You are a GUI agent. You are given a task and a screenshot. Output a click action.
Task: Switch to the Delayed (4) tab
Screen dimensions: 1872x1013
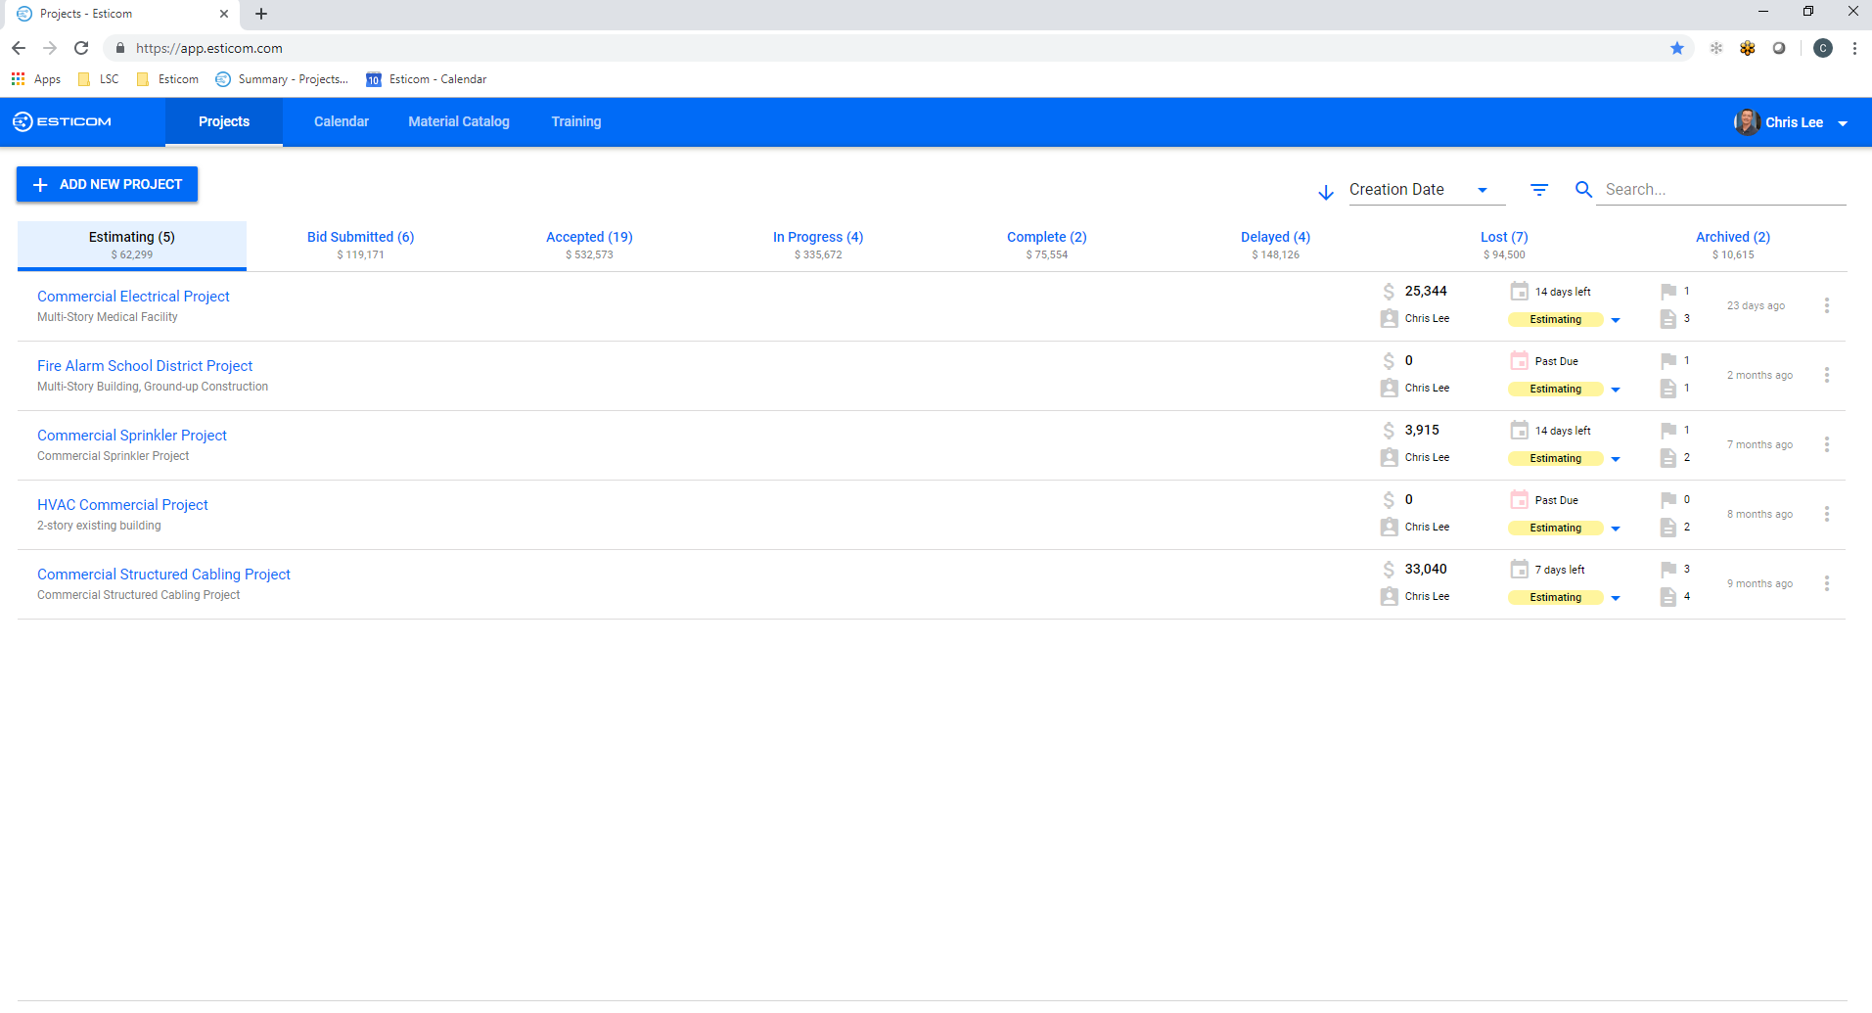[x=1275, y=245]
